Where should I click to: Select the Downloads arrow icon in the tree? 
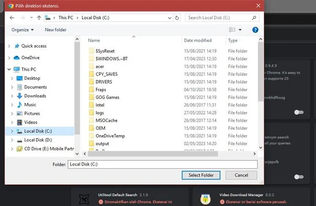click(19, 96)
